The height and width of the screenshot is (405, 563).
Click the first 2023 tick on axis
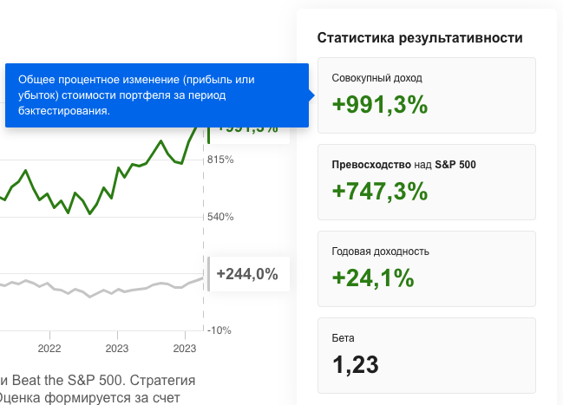point(117,349)
